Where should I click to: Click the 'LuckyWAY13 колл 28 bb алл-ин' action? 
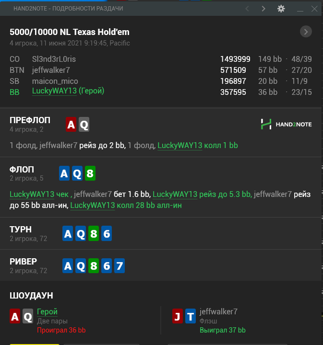click(x=126, y=206)
